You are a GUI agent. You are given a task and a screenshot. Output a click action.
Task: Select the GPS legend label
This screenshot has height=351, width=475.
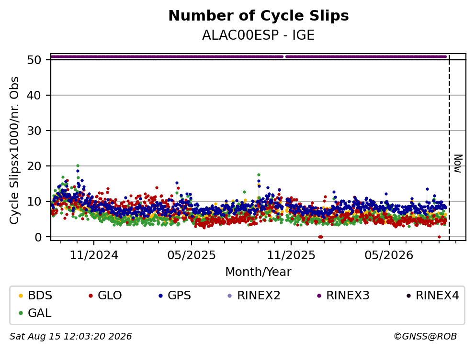point(180,296)
